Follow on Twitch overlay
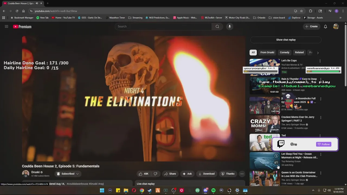The image size is (347, 195). pyautogui.click(x=324, y=144)
